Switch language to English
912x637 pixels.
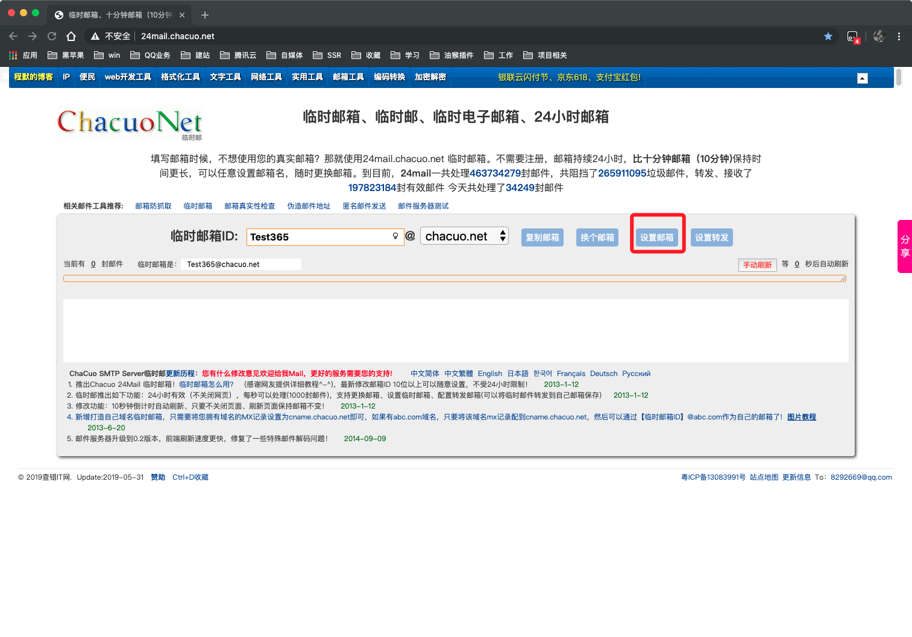490,374
